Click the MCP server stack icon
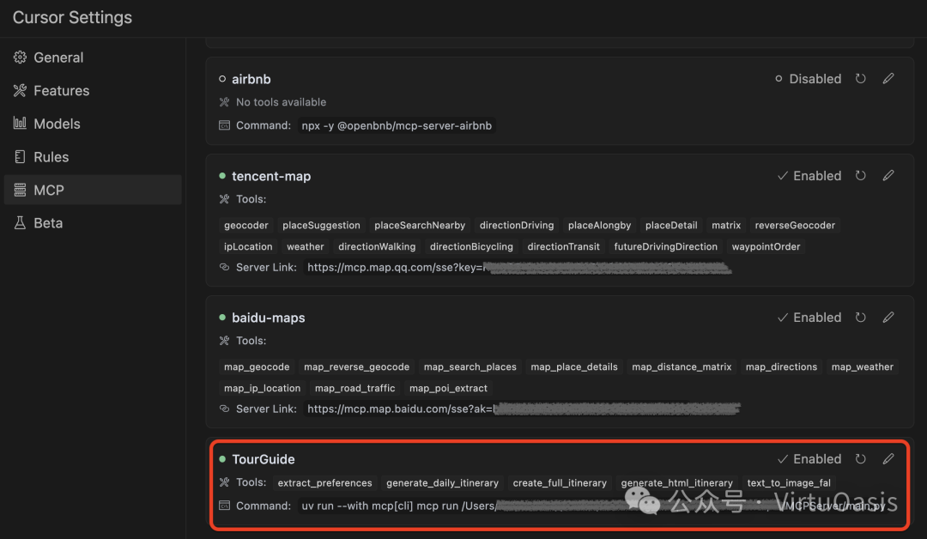 [20, 190]
